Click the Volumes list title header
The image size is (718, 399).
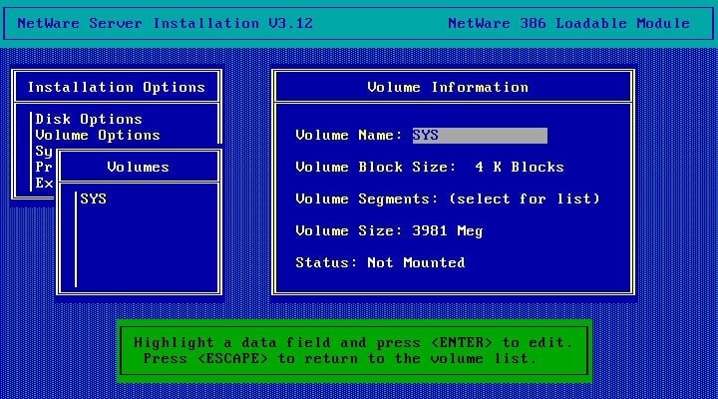click(138, 168)
